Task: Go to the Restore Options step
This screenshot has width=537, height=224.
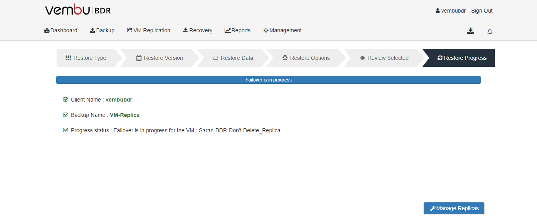Action: [x=306, y=58]
